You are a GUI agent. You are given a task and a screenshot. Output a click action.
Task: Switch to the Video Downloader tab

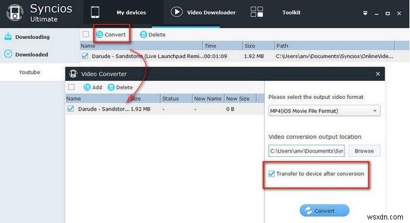(x=211, y=12)
